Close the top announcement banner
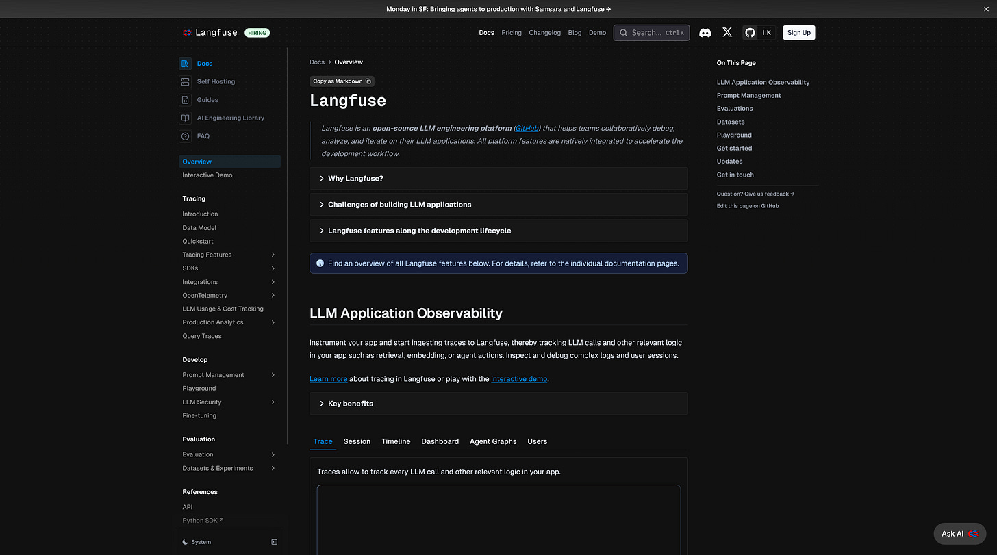 pos(986,9)
